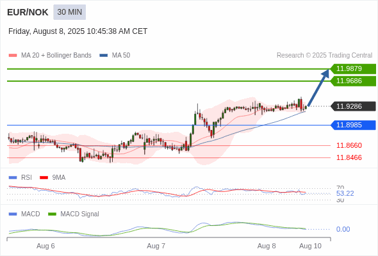Click the Aug 10 axis label
This screenshot has height=256, width=378.
click(310, 246)
